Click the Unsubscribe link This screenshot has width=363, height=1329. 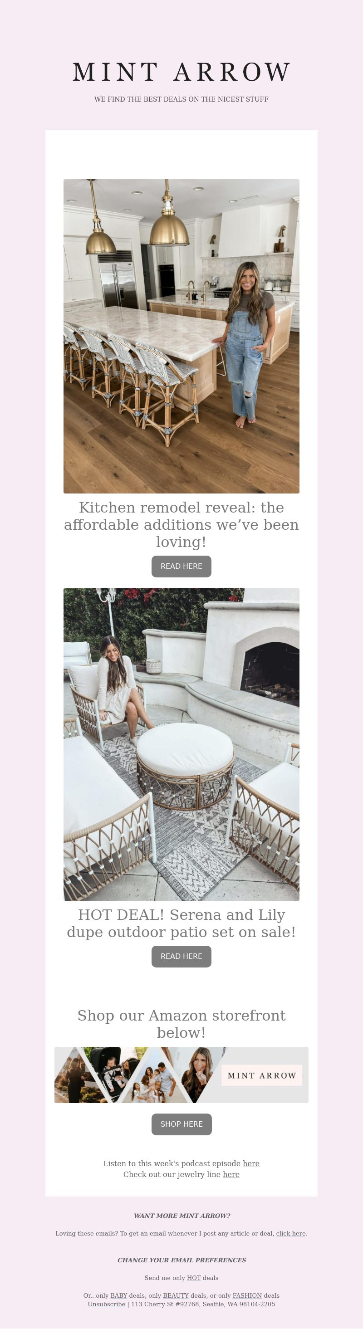click(106, 1304)
